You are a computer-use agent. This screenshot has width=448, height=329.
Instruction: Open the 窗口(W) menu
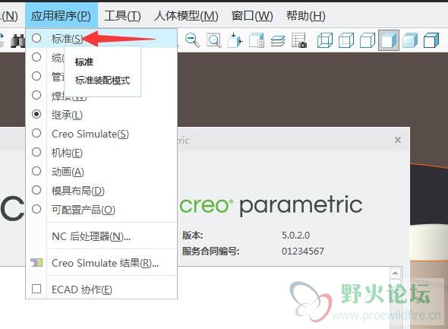252,15
